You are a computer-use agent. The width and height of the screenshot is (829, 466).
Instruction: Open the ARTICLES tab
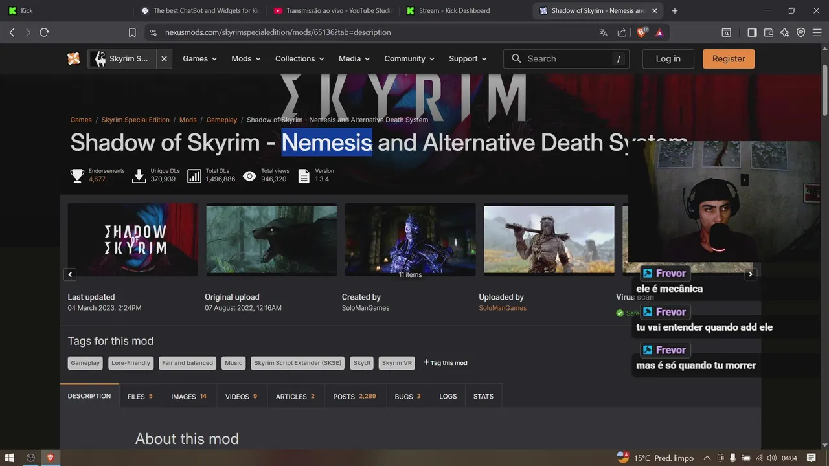295,396
